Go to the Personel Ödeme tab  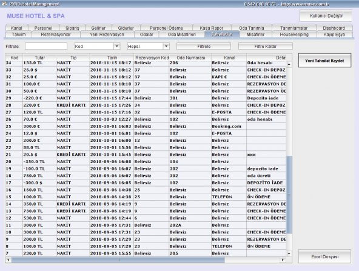coord(166,28)
